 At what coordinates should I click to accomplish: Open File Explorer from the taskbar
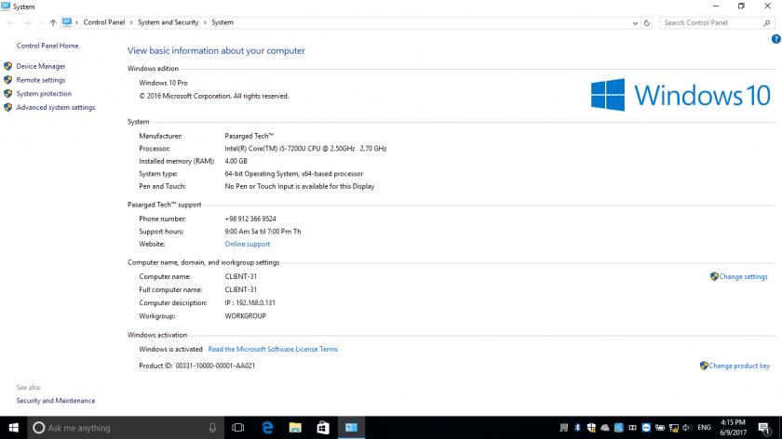click(295, 428)
